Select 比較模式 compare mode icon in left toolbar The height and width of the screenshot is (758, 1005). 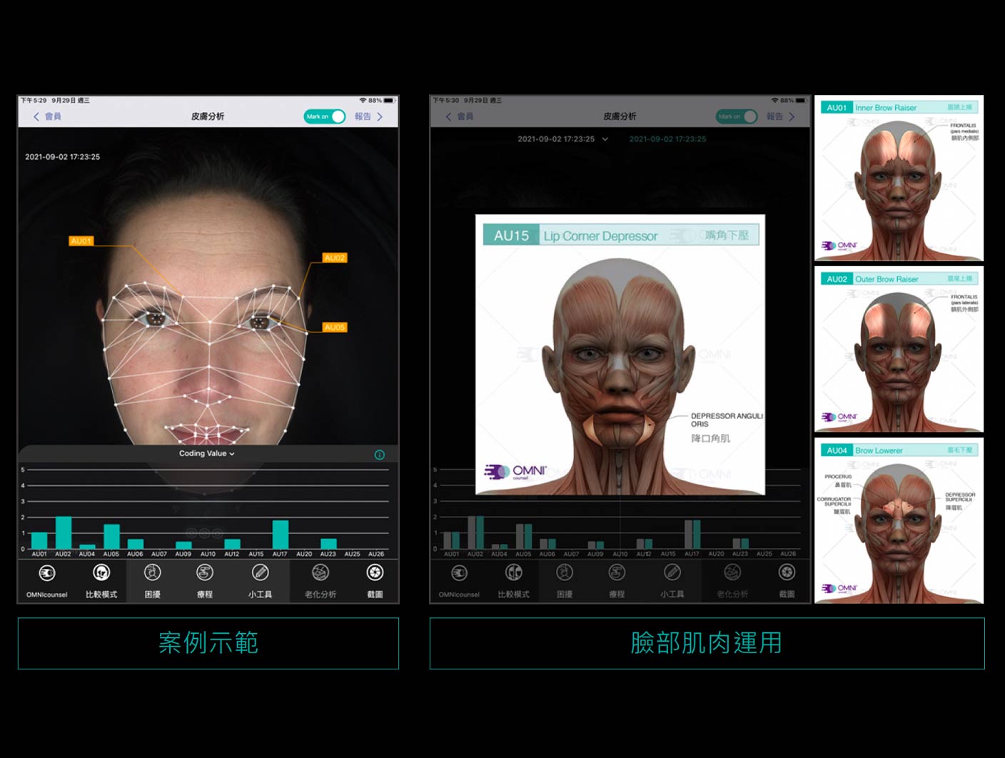pyautogui.click(x=101, y=573)
